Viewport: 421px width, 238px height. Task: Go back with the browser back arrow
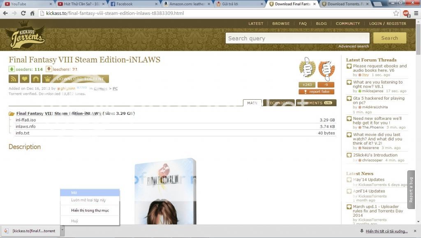click(x=5, y=13)
